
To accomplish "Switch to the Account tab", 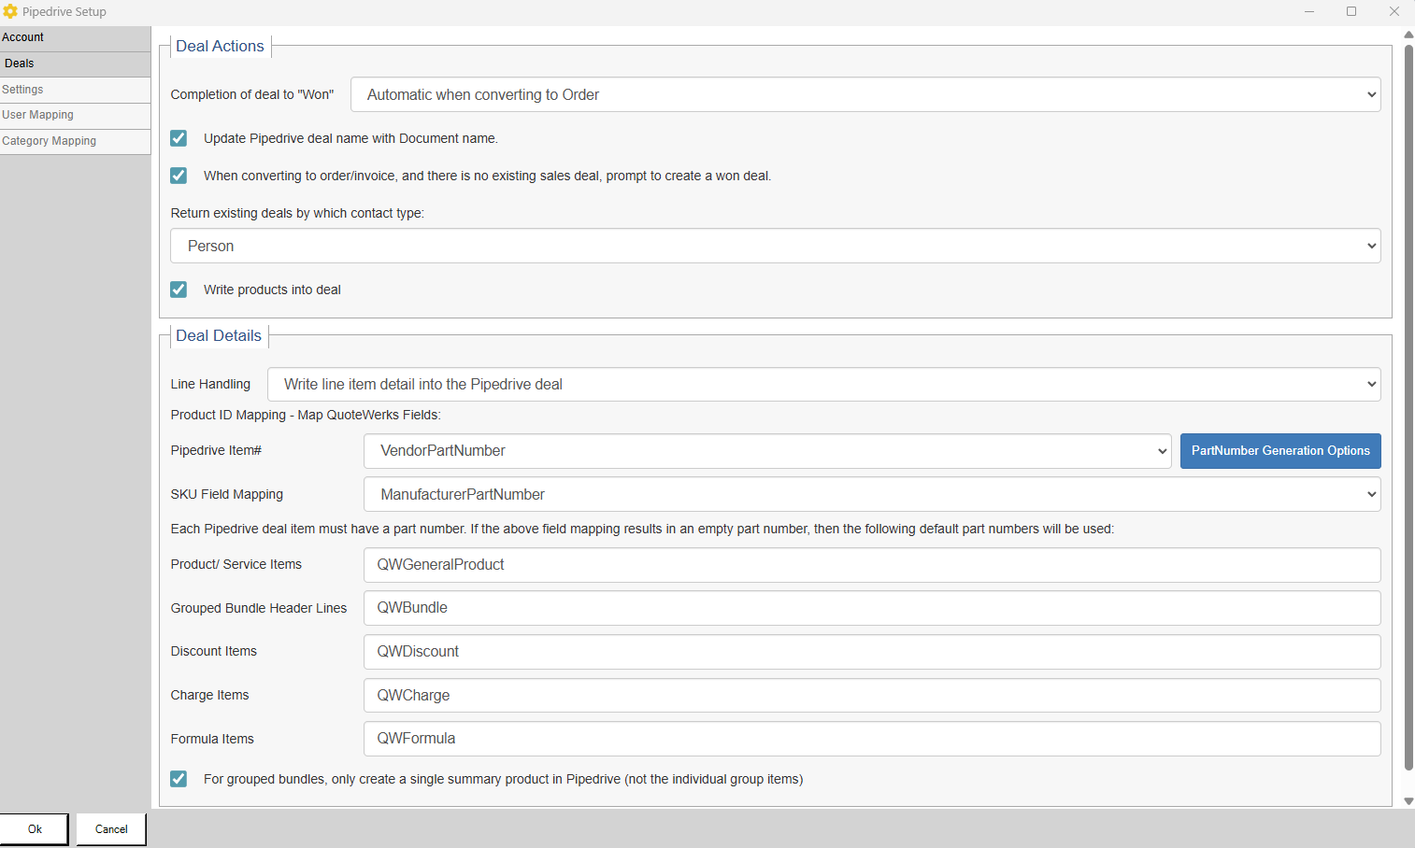I will pyautogui.click(x=75, y=37).
